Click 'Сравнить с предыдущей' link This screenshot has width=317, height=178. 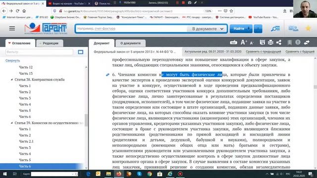(263, 51)
